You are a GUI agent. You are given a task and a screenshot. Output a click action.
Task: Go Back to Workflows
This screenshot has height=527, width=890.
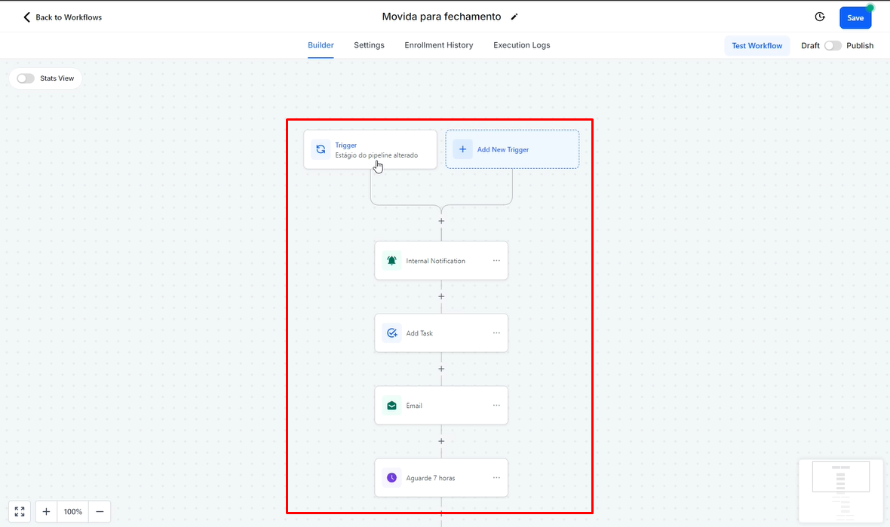click(x=62, y=17)
